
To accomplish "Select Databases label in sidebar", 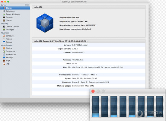I will pyautogui.click(x=10, y=11).
